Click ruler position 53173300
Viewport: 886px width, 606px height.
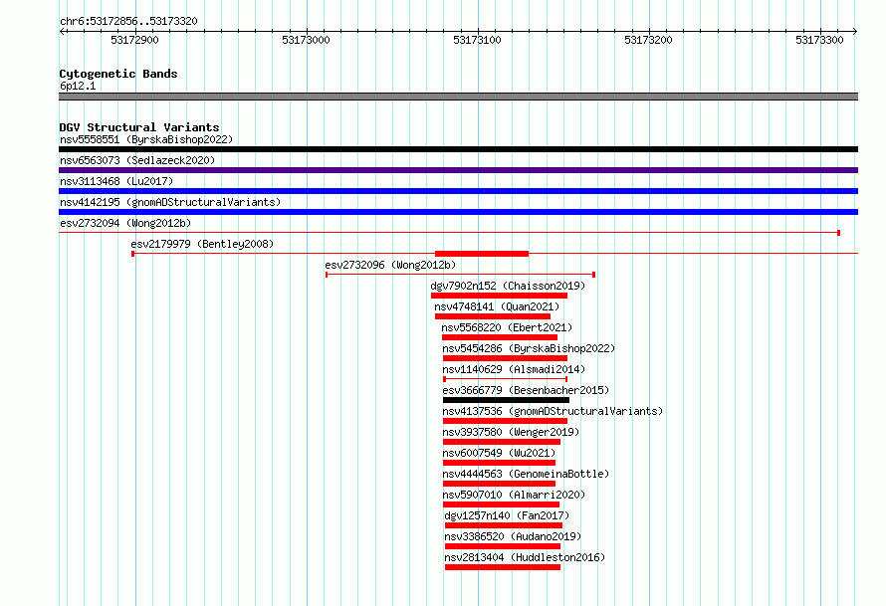point(819,40)
